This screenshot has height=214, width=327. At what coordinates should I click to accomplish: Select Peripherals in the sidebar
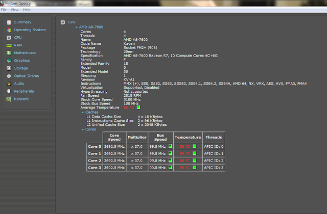[24, 91]
